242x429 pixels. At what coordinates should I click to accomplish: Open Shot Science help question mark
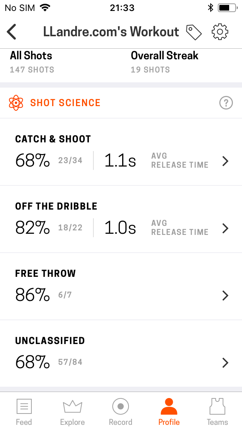click(x=226, y=103)
